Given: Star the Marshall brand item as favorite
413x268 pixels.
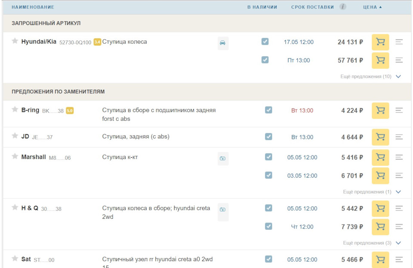Looking at the screenshot, I should tap(15, 156).
